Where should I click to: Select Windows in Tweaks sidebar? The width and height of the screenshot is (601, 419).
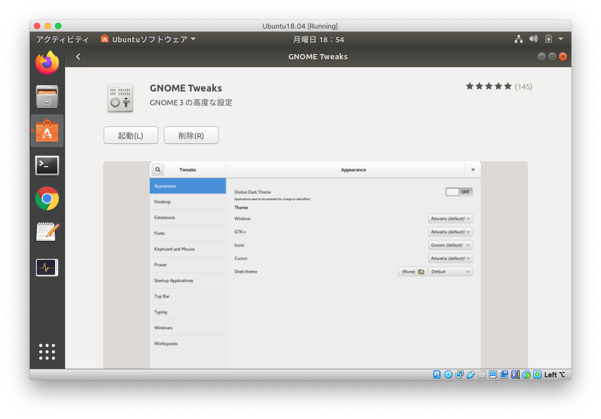(x=188, y=327)
